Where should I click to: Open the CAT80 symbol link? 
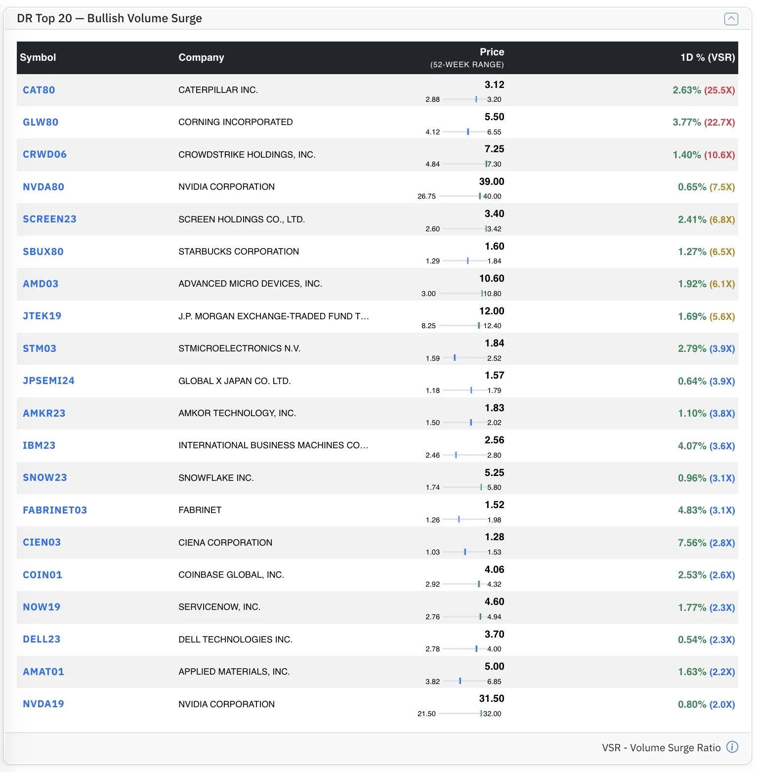coord(39,90)
